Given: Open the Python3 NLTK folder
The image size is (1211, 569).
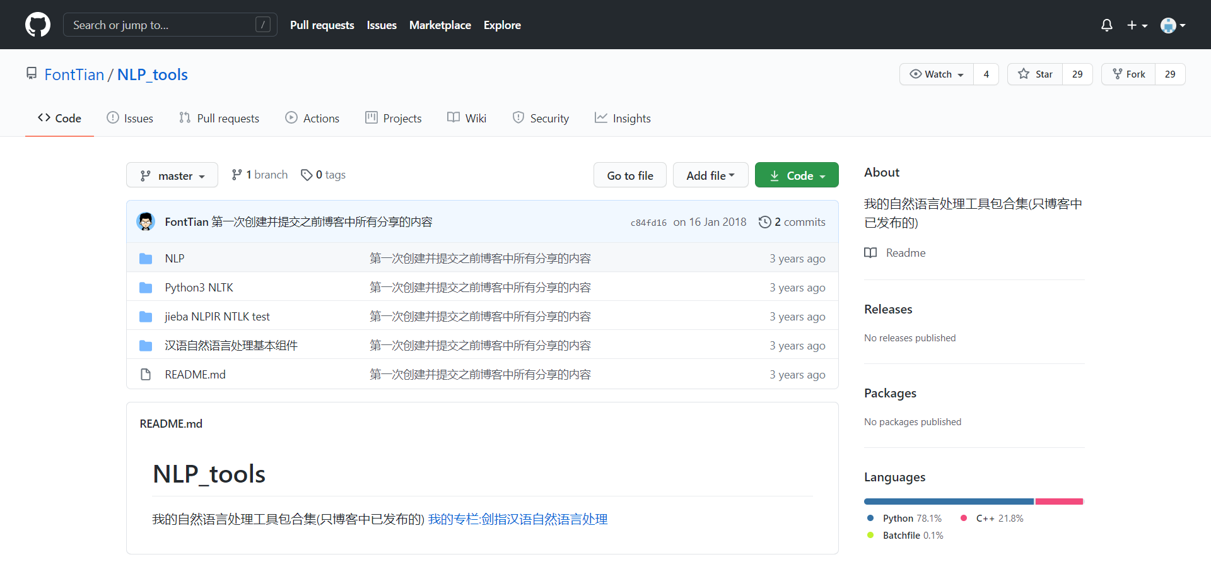Looking at the screenshot, I should (x=199, y=288).
